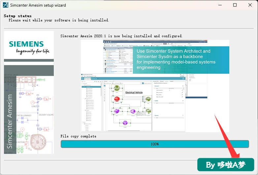The image size is (258, 175).
Task: Click the 'By 哆啦A梦' teal button
Action: click(x=226, y=165)
